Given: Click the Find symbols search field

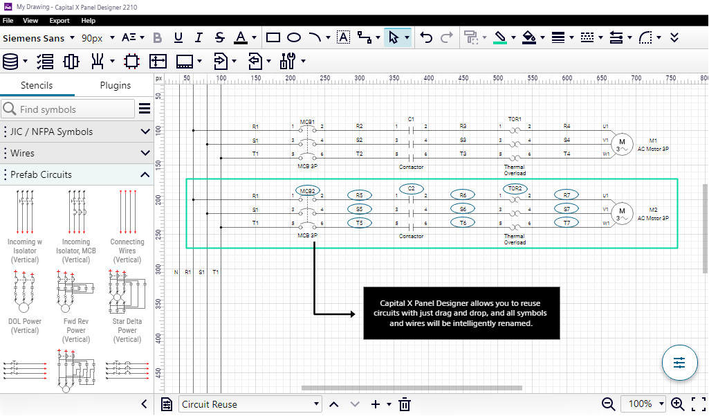Looking at the screenshot, I should tap(68, 109).
